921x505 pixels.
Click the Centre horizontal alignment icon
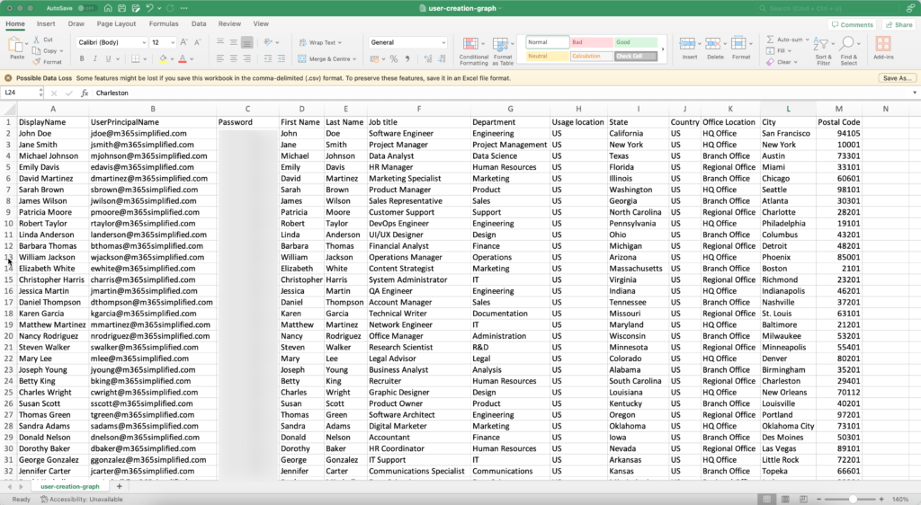coord(234,58)
